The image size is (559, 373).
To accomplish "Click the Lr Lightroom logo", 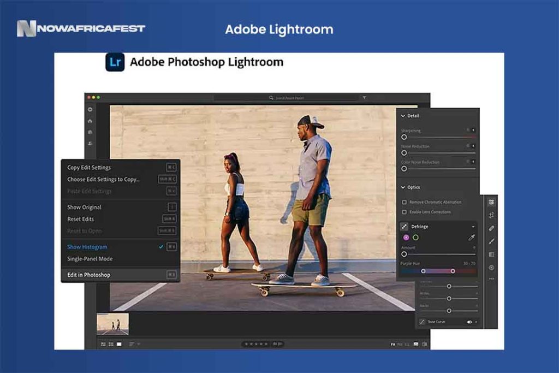I will [x=115, y=62].
